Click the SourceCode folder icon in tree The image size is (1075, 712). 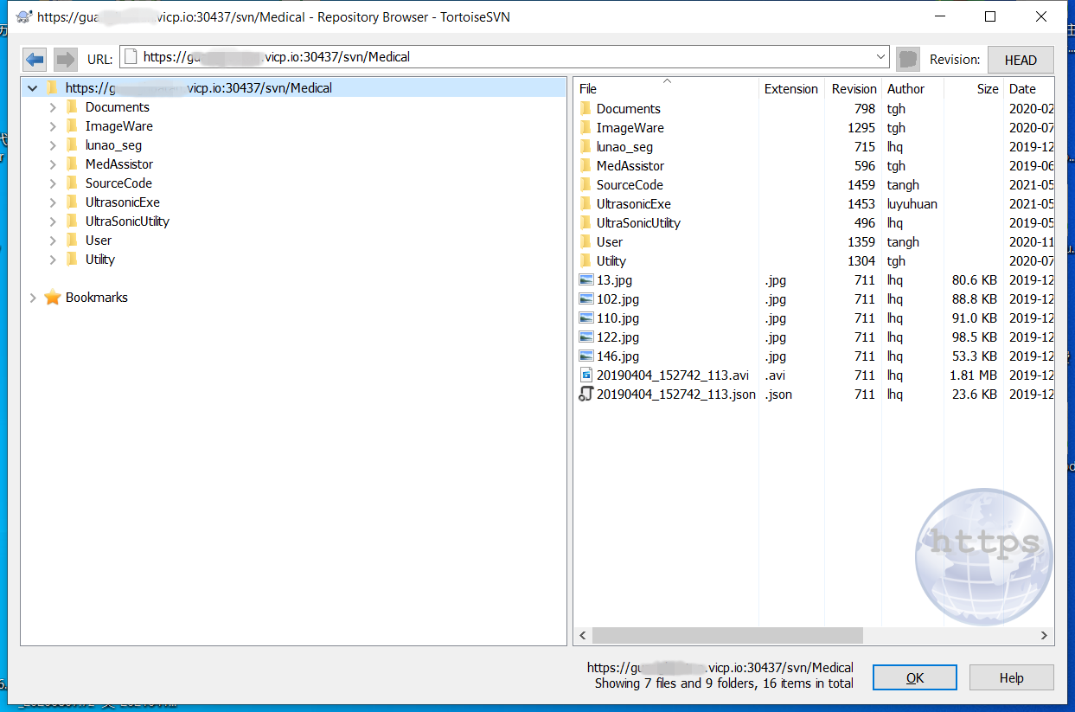coord(72,183)
